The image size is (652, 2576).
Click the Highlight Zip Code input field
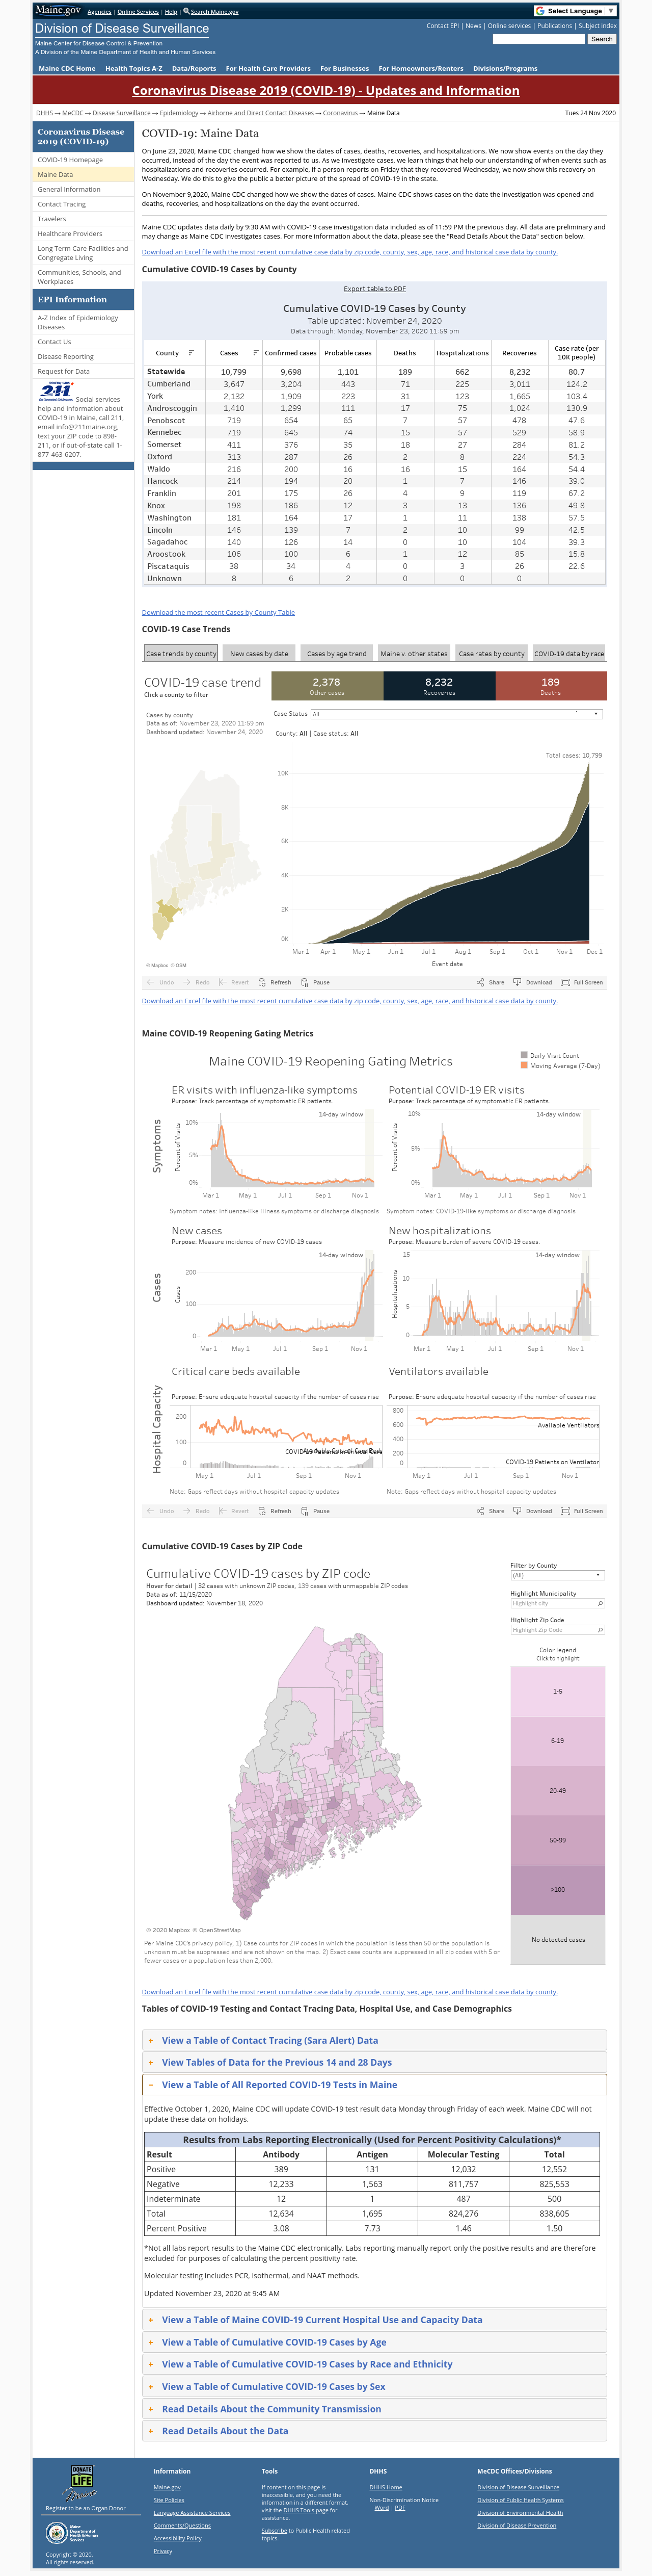coord(557,1630)
